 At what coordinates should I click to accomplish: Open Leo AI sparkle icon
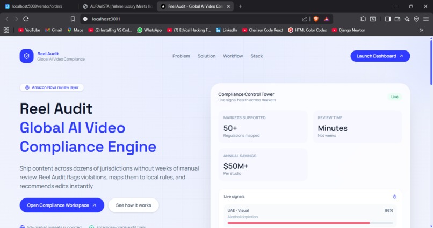click(407, 19)
